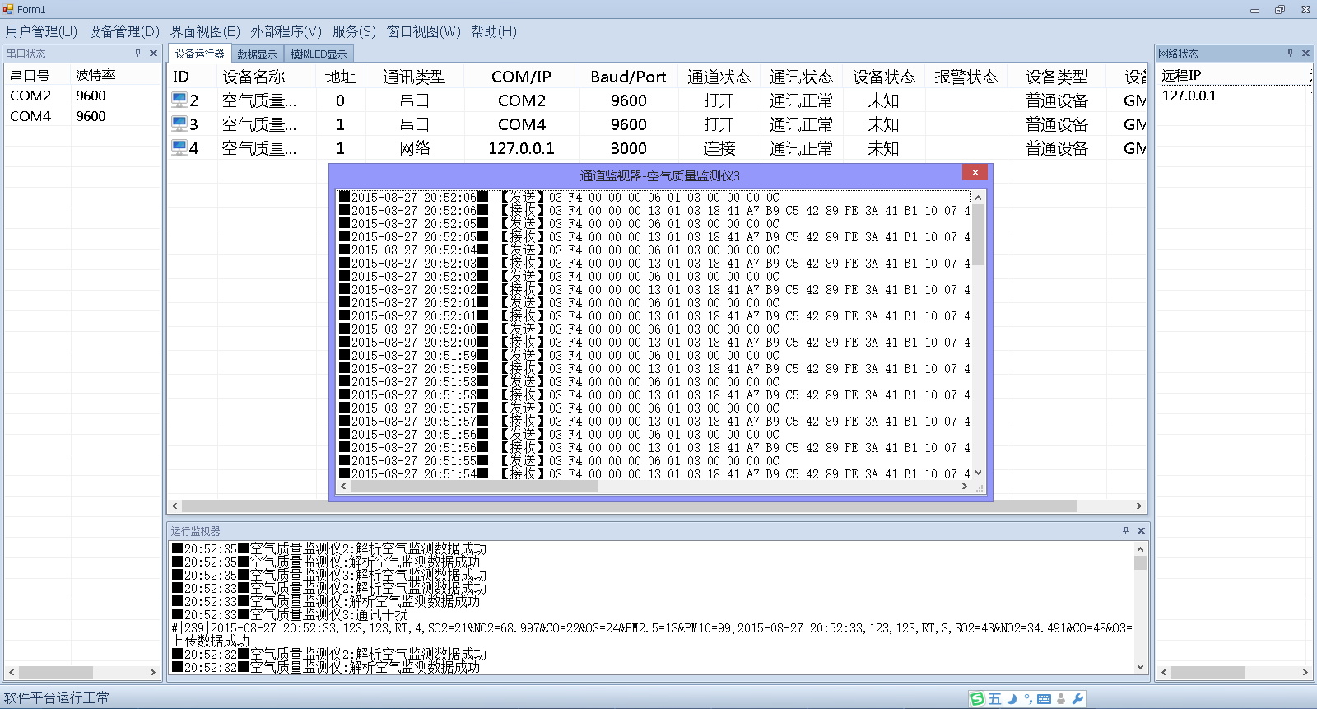Screen dimensions: 1317x709
Task: Open the 界面视图(E) menu
Action: pos(205,31)
